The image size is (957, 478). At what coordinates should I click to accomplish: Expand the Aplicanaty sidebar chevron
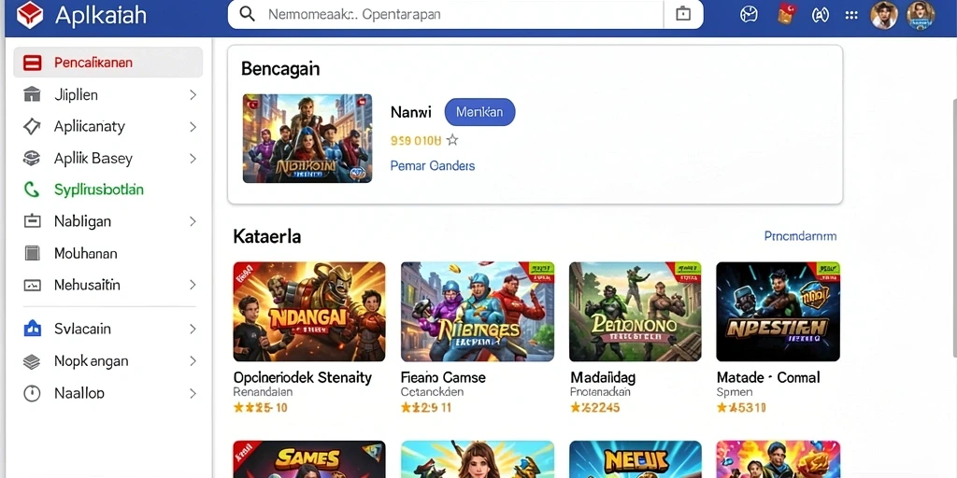pyautogui.click(x=193, y=127)
